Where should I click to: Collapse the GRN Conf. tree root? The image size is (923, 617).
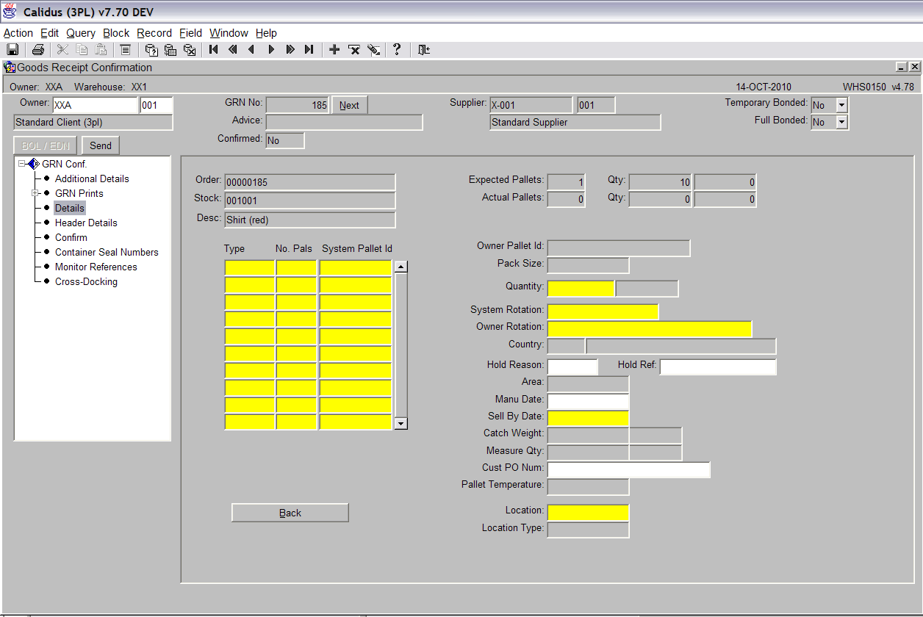click(x=23, y=164)
